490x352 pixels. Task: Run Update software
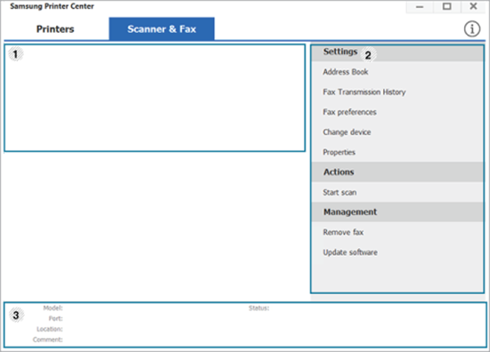click(350, 252)
